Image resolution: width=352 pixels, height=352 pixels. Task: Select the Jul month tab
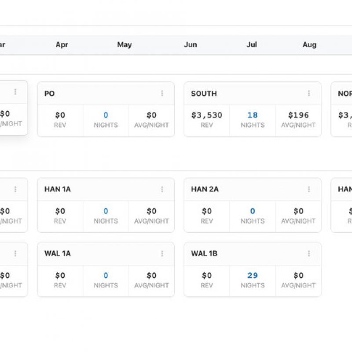pyautogui.click(x=252, y=45)
